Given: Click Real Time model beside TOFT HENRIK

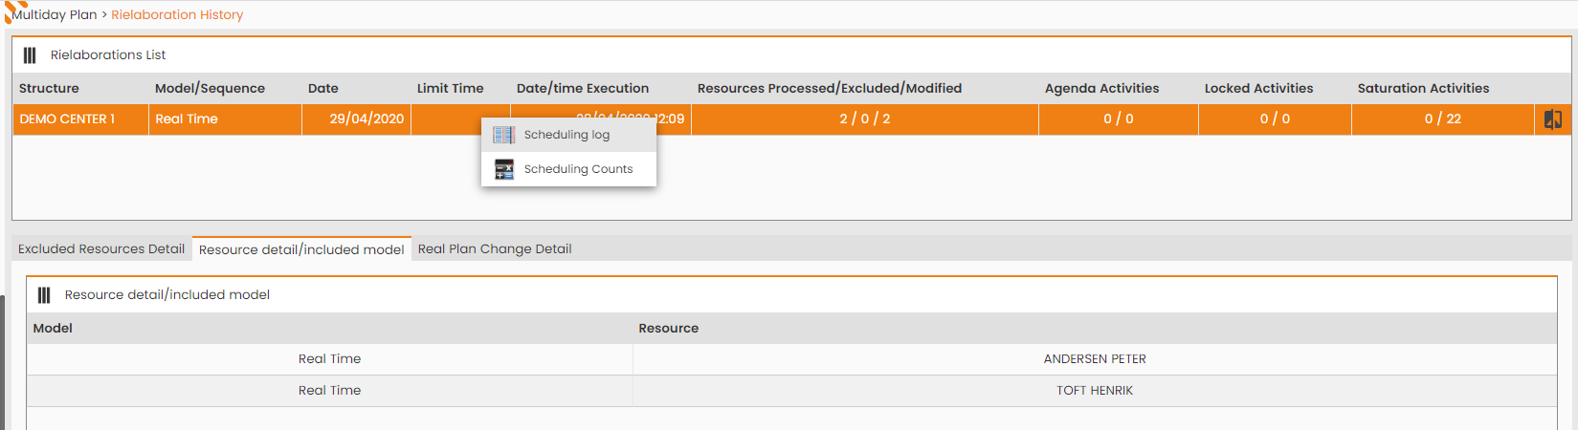Looking at the screenshot, I should point(329,391).
